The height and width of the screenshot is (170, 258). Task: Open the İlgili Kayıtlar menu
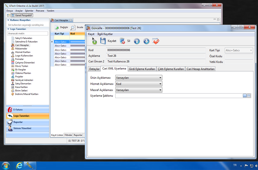(105, 34)
